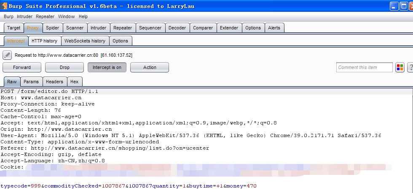Click the Drop button
The height and width of the screenshot is (193, 413).
click(x=64, y=67)
